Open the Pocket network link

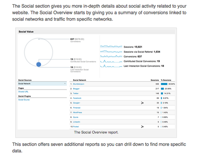76,126
